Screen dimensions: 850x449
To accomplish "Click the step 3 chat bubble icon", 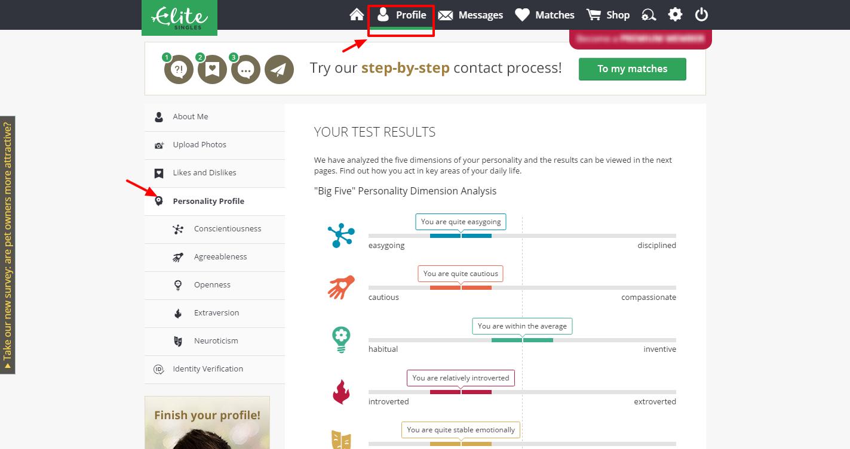I will pyautogui.click(x=246, y=70).
